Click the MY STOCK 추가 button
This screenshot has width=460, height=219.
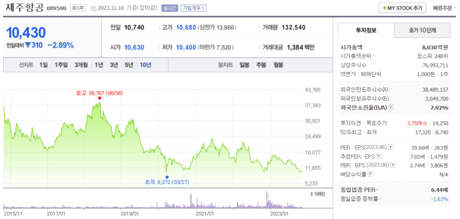pyautogui.click(x=402, y=8)
